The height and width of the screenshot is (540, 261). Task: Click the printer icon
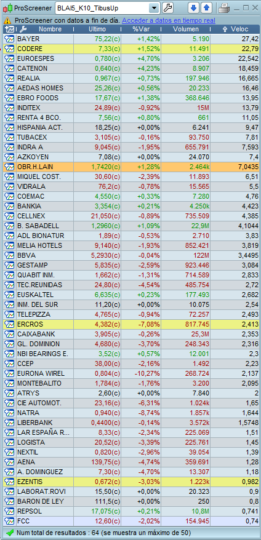(224, 8)
